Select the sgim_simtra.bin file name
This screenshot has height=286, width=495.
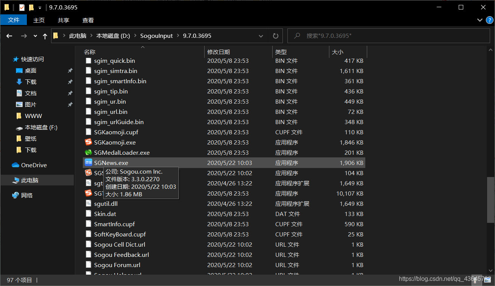[116, 71]
